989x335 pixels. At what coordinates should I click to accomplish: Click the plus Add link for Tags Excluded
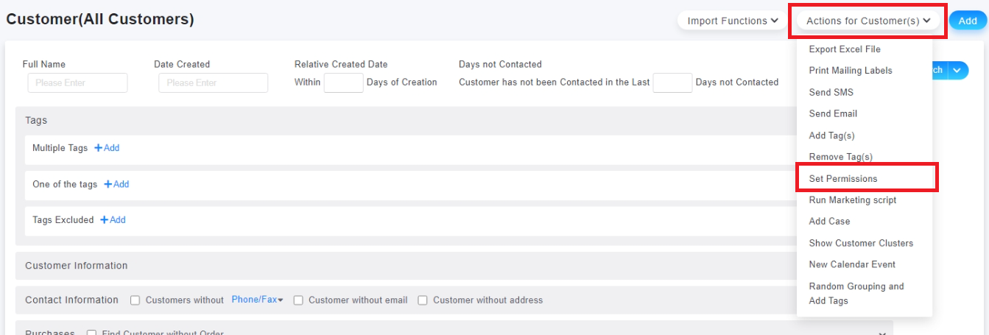click(113, 220)
